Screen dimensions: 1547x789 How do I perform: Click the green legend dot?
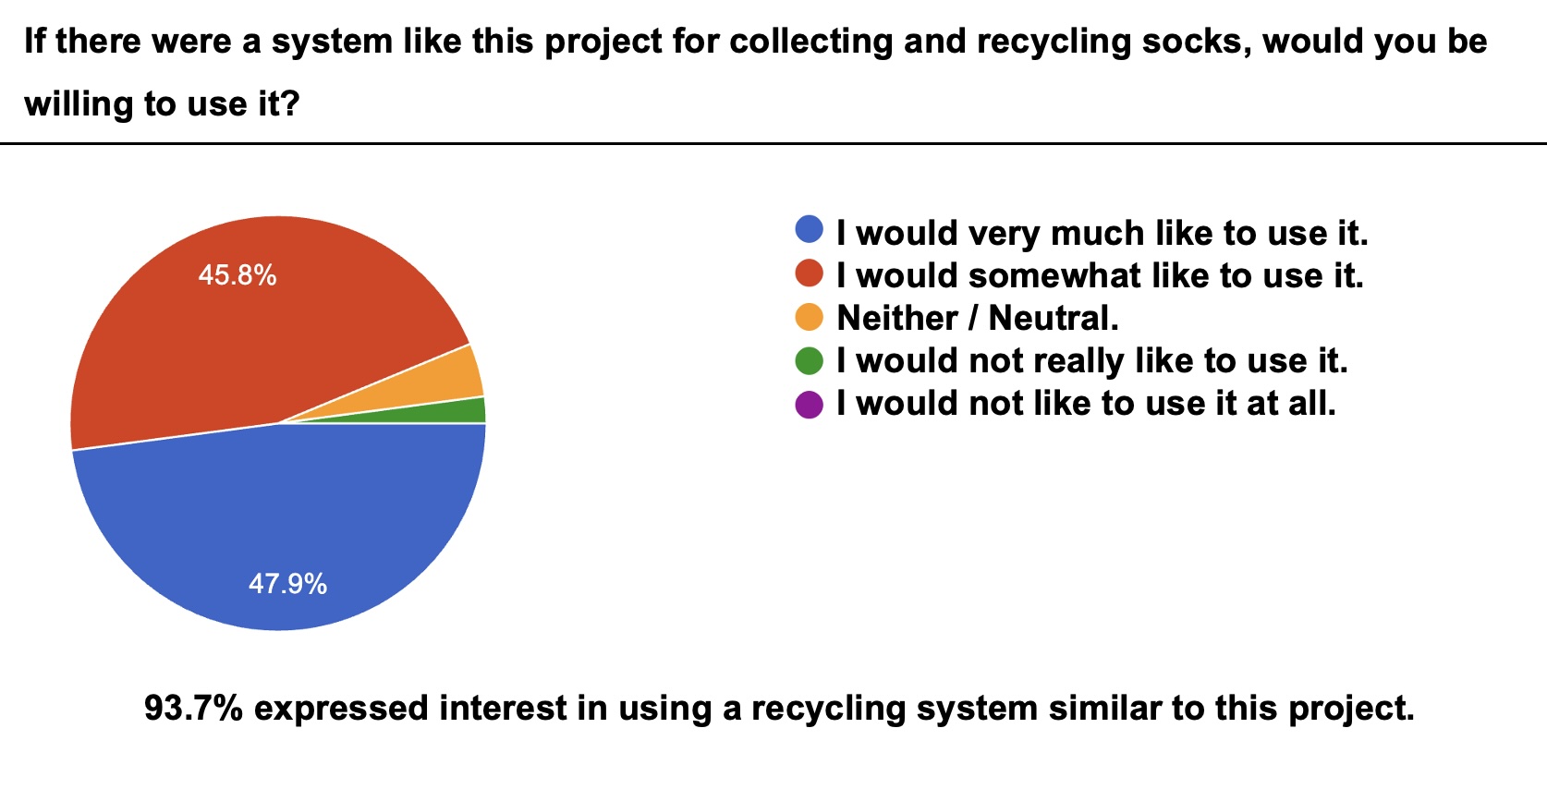coord(809,360)
